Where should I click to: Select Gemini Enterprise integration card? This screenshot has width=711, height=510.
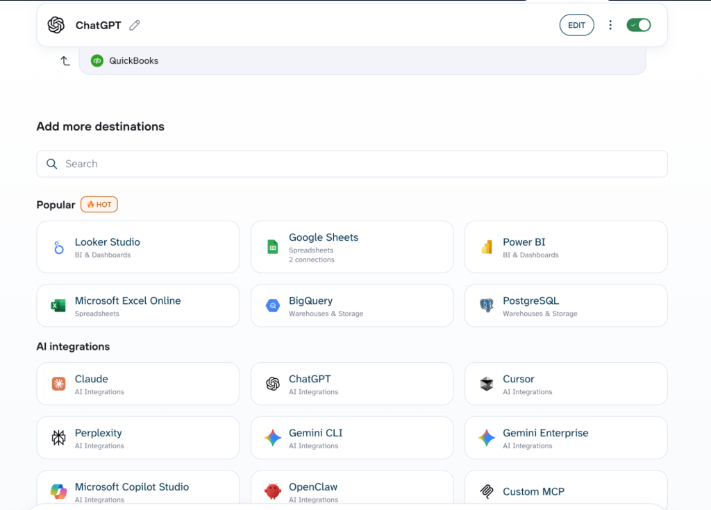[566, 437]
